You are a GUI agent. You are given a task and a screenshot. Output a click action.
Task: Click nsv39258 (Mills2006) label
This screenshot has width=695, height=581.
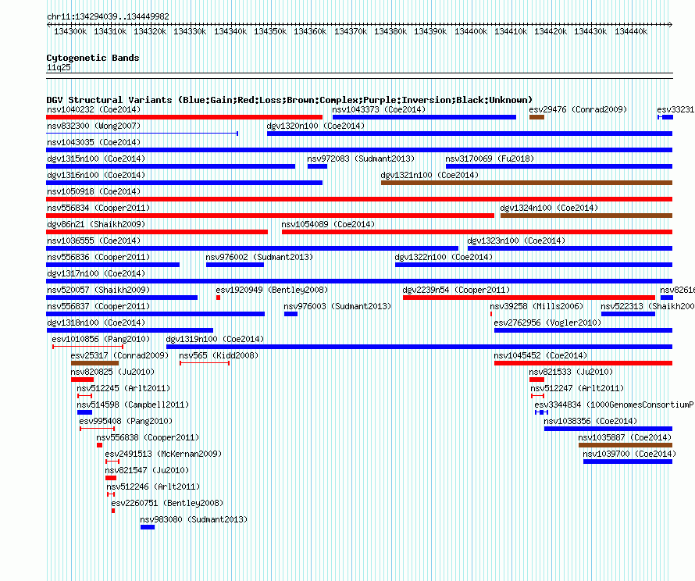click(x=536, y=306)
